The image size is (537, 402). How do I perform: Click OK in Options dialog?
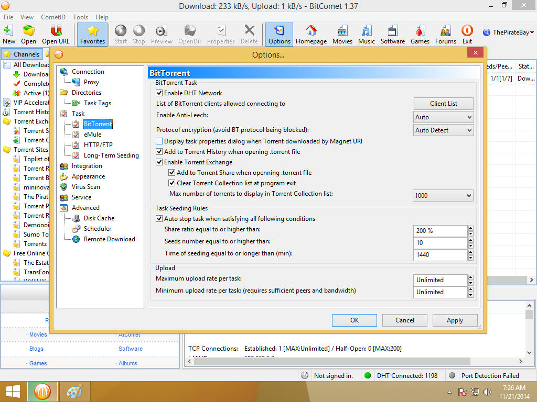click(x=355, y=320)
